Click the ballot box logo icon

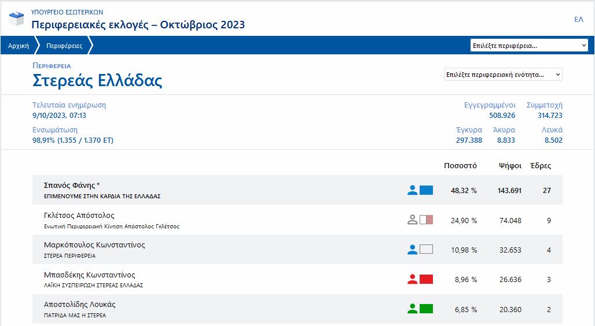[17, 18]
